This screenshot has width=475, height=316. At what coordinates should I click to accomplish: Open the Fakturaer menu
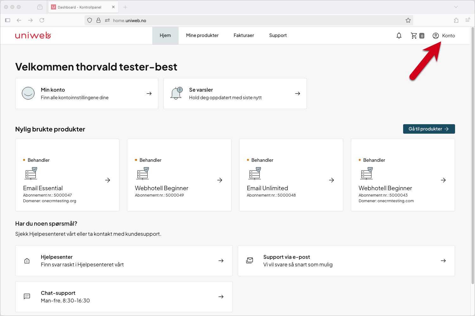tap(244, 35)
